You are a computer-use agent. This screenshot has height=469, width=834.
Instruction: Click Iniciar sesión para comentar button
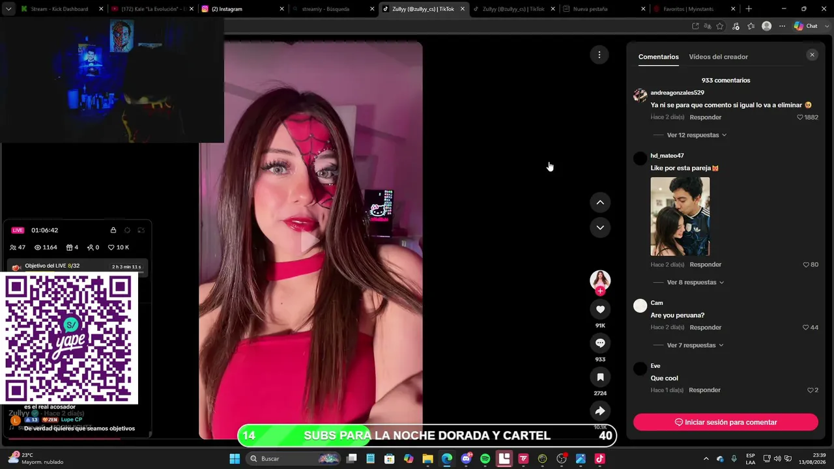(725, 422)
